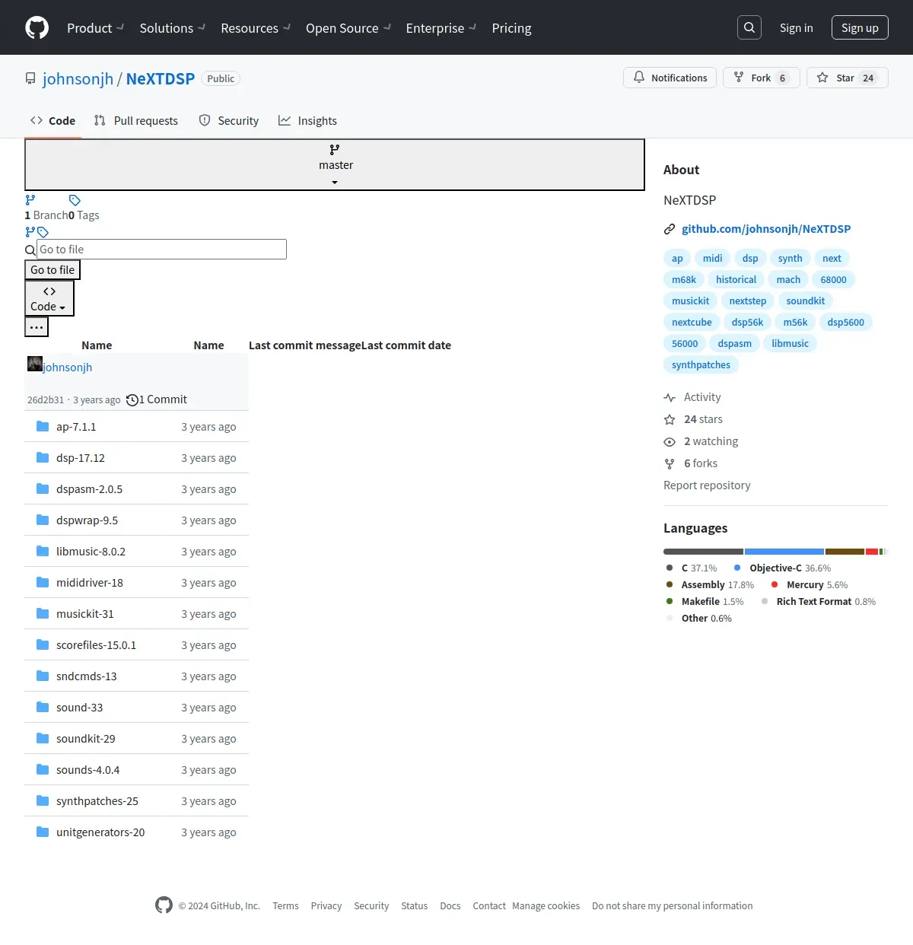
Task: Click the Sign up button
Action: coord(860,27)
